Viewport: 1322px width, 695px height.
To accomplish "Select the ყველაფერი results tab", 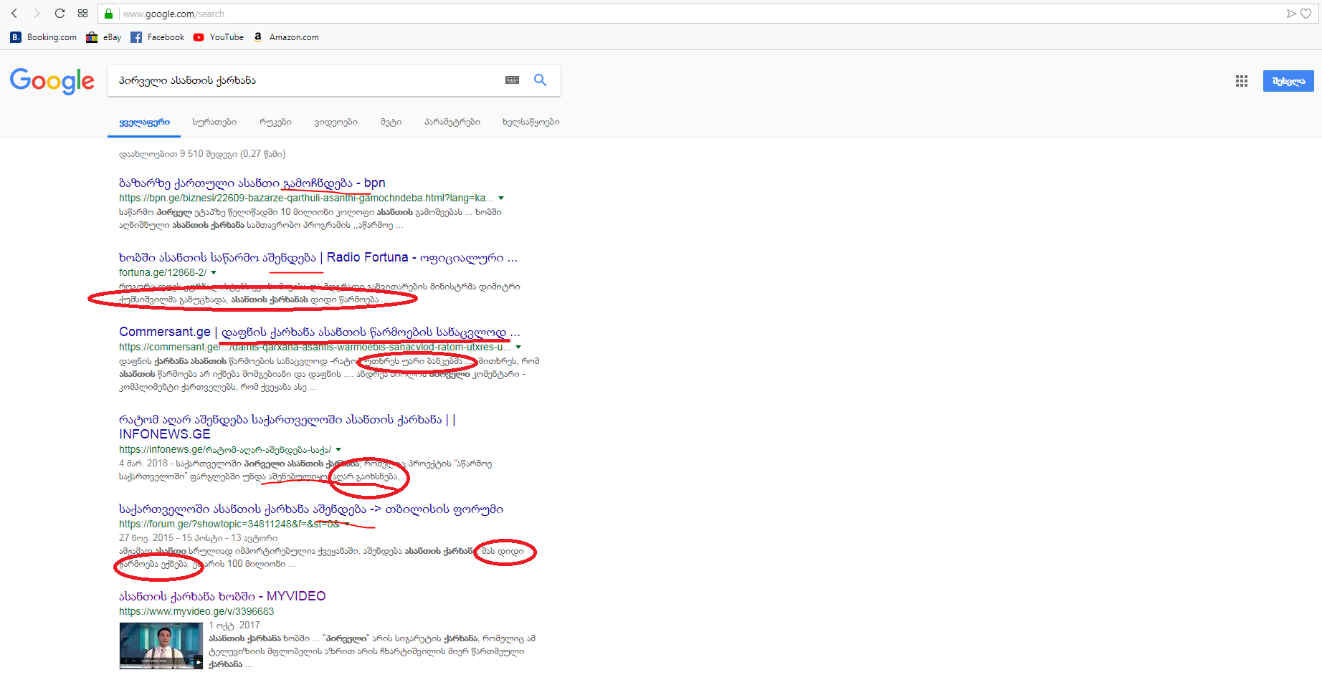I will coord(145,123).
